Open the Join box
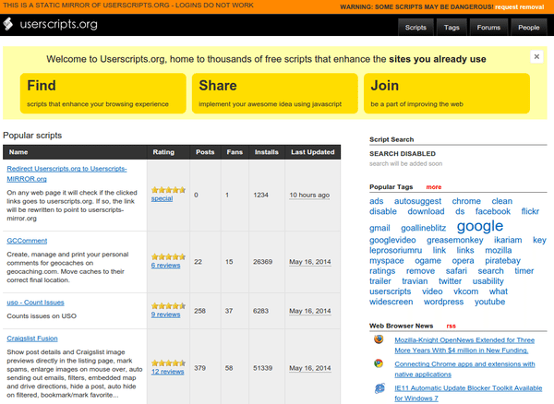 (x=447, y=93)
